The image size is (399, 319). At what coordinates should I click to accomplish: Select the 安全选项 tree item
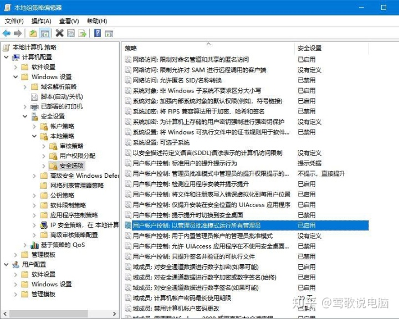pos(71,166)
